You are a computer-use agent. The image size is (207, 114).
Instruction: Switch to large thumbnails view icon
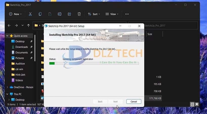pyautogui.click(x=197, y=104)
